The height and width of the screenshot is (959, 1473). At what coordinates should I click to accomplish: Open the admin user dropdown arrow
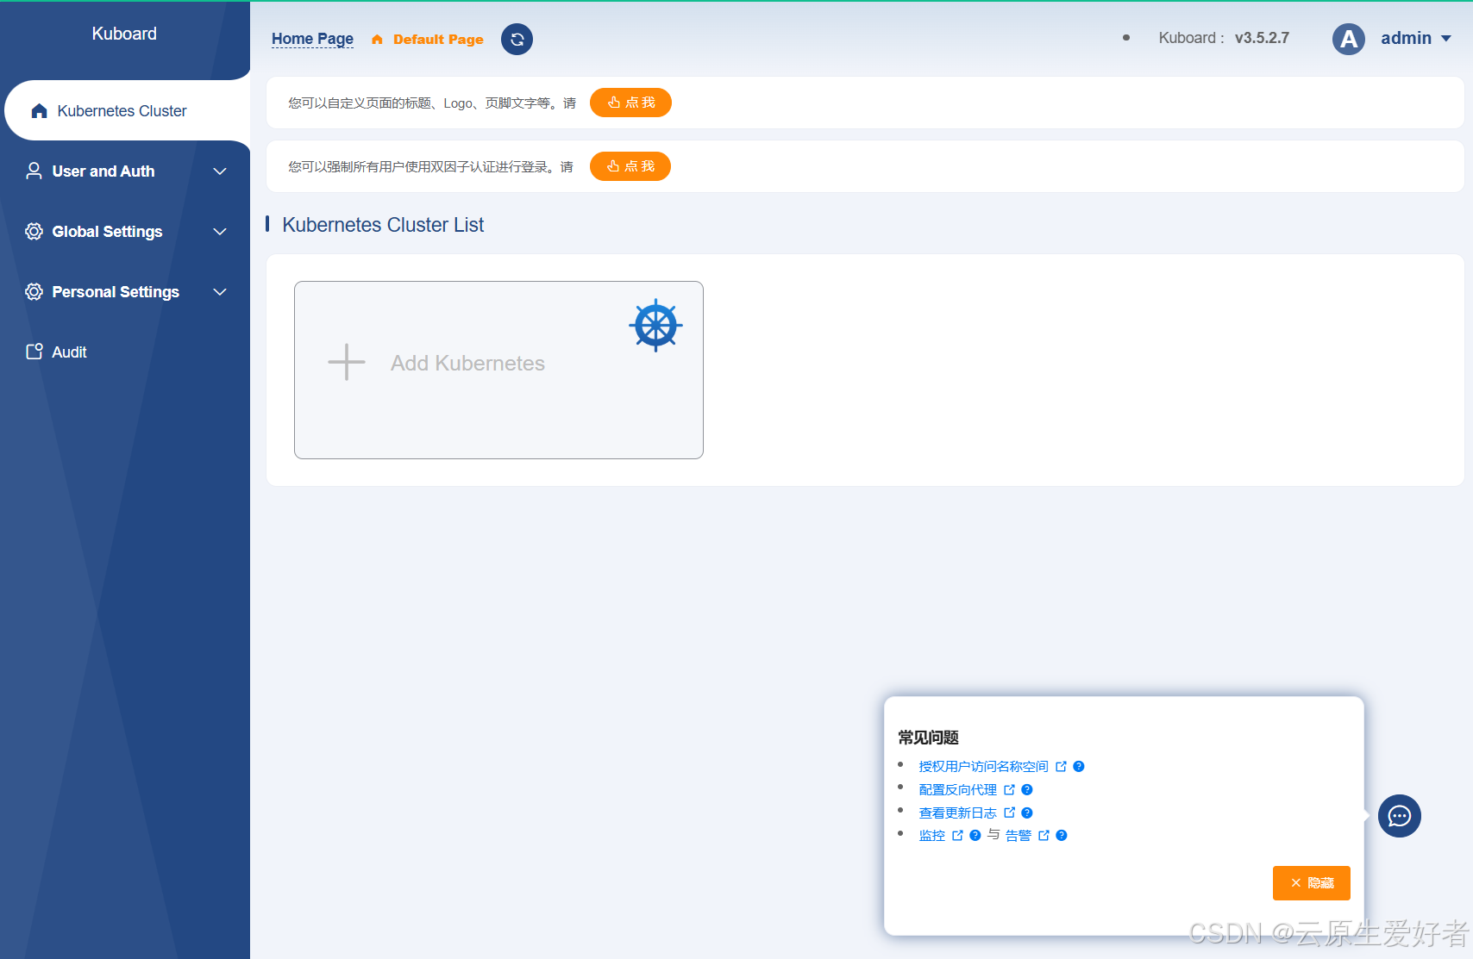[1446, 39]
